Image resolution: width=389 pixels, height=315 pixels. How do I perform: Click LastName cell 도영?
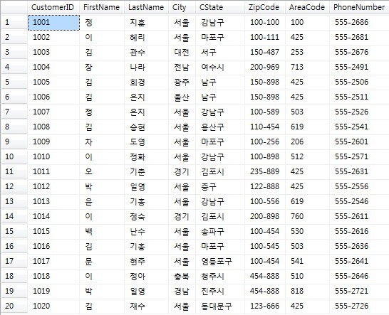[x=146, y=142]
